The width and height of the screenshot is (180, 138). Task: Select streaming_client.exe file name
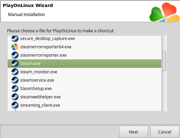pos(40,105)
